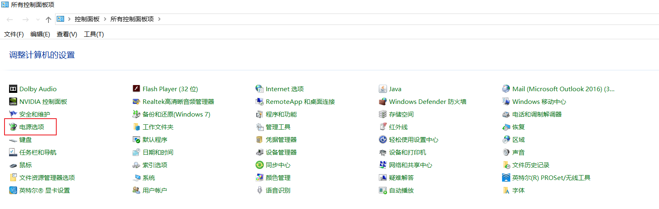The height and width of the screenshot is (209, 659).
Task: Click the 声音 speaker icon
Action: point(506,152)
